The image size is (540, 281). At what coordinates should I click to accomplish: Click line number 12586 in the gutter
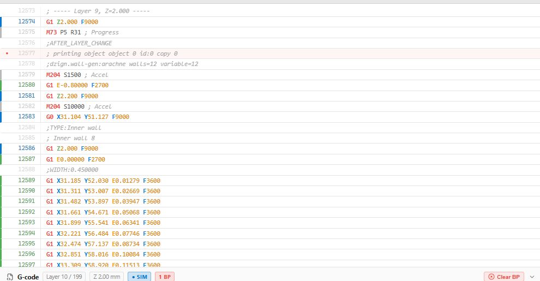[27, 148]
